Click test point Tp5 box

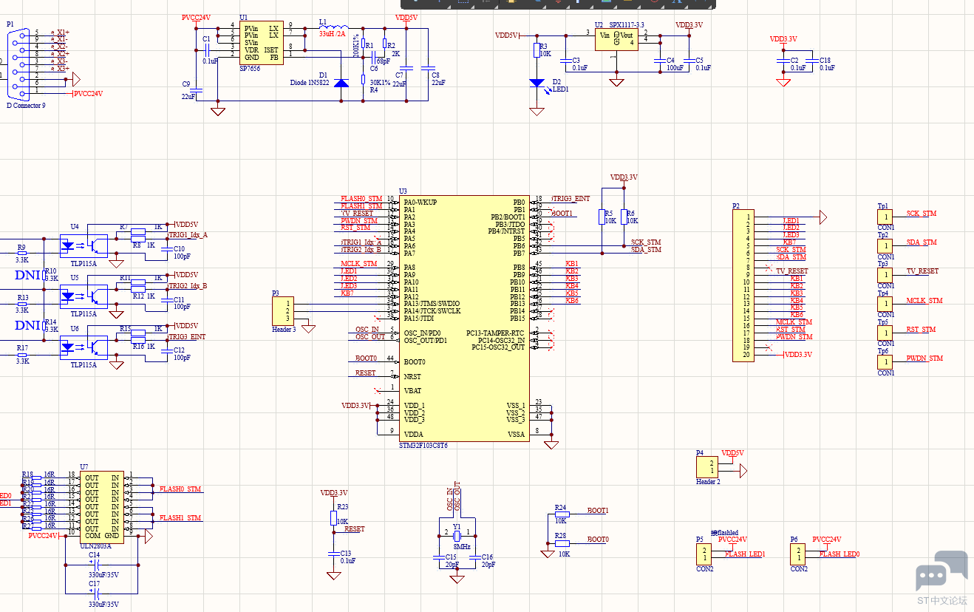pos(884,333)
